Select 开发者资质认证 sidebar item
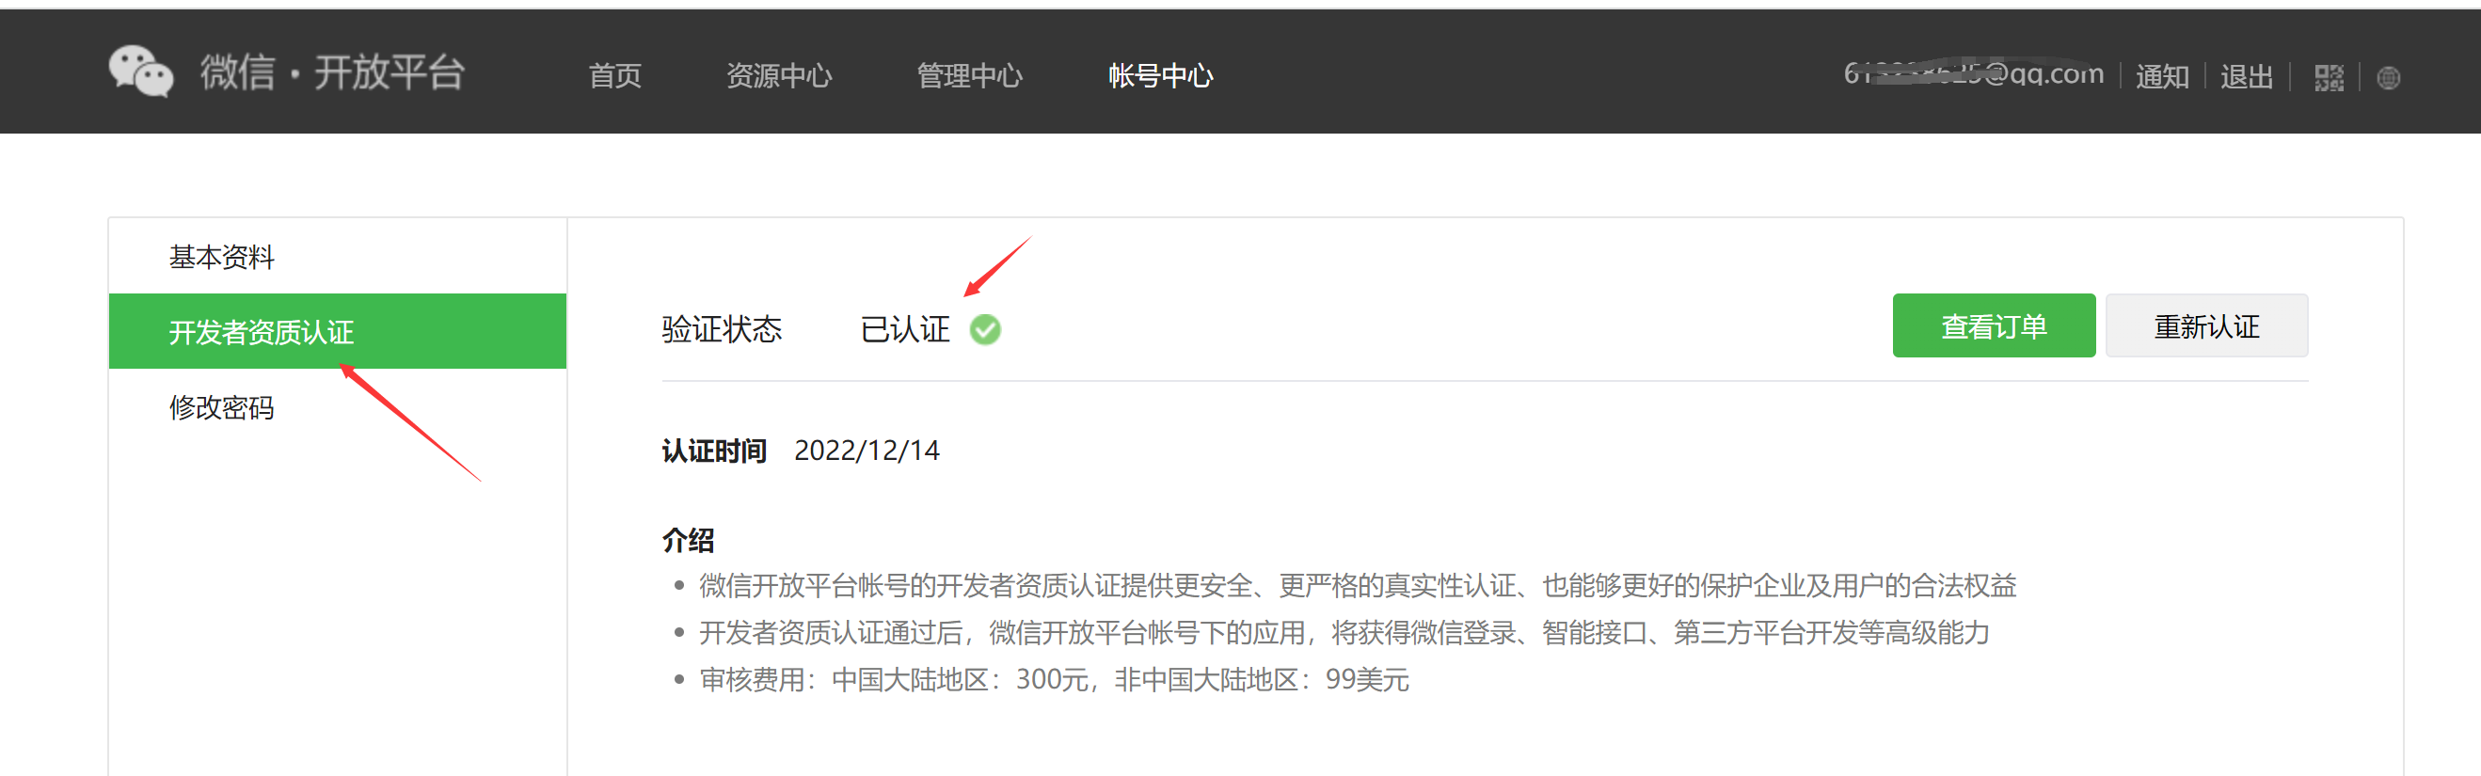Viewport: 2481px width, 776px height. pyautogui.click(x=337, y=331)
